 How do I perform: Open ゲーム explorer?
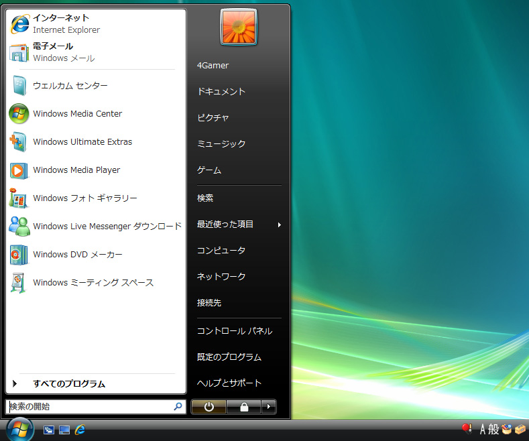pyautogui.click(x=209, y=170)
